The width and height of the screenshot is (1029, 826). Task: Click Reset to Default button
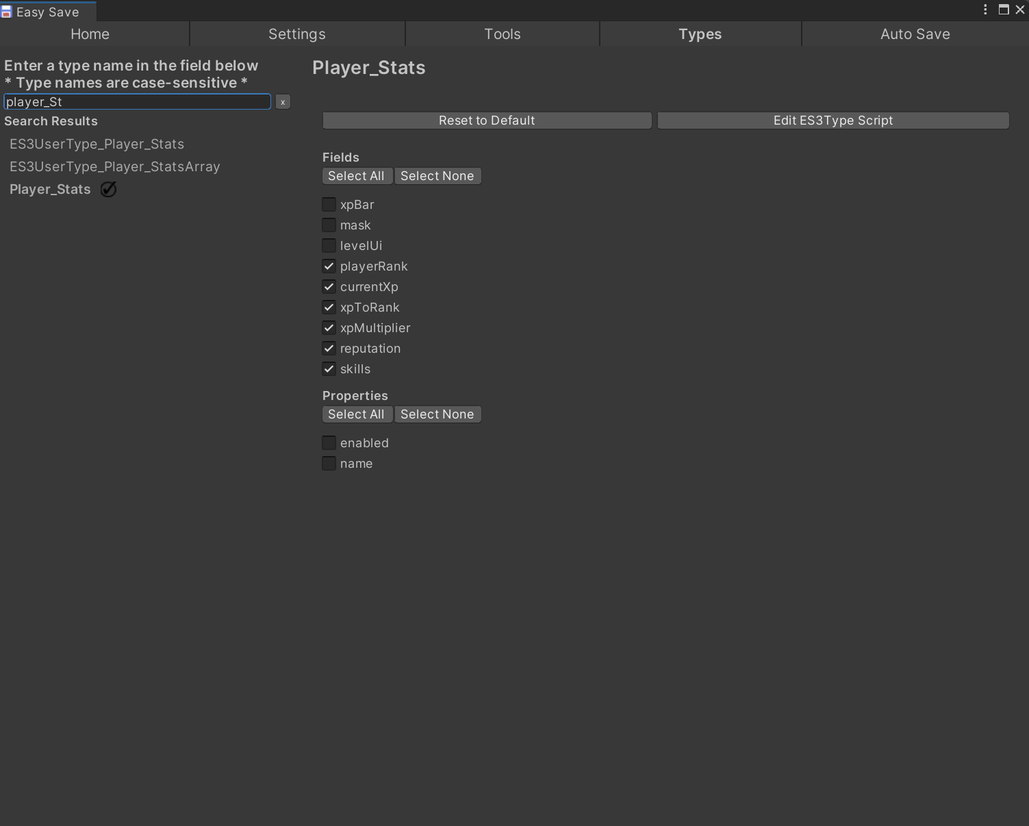(487, 121)
